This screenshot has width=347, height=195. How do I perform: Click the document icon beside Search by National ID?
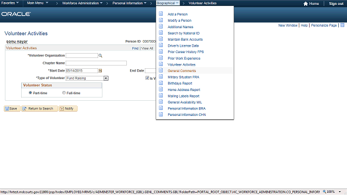(x=161, y=32)
